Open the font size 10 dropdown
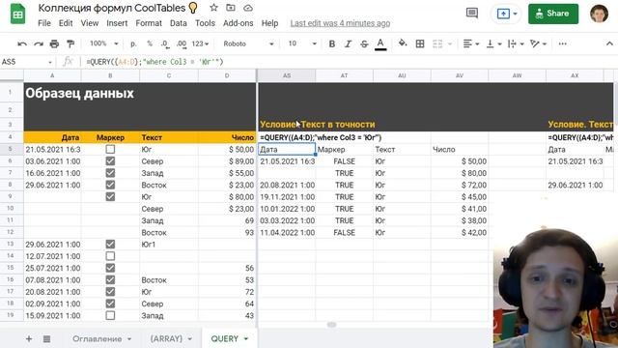The height and width of the screenshot is (348, 618). 302,43
